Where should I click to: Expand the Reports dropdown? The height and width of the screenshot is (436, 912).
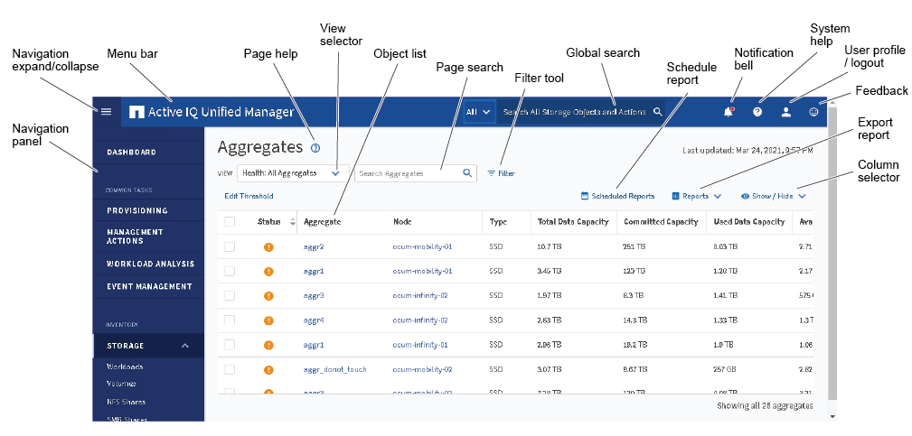[696, 196]
